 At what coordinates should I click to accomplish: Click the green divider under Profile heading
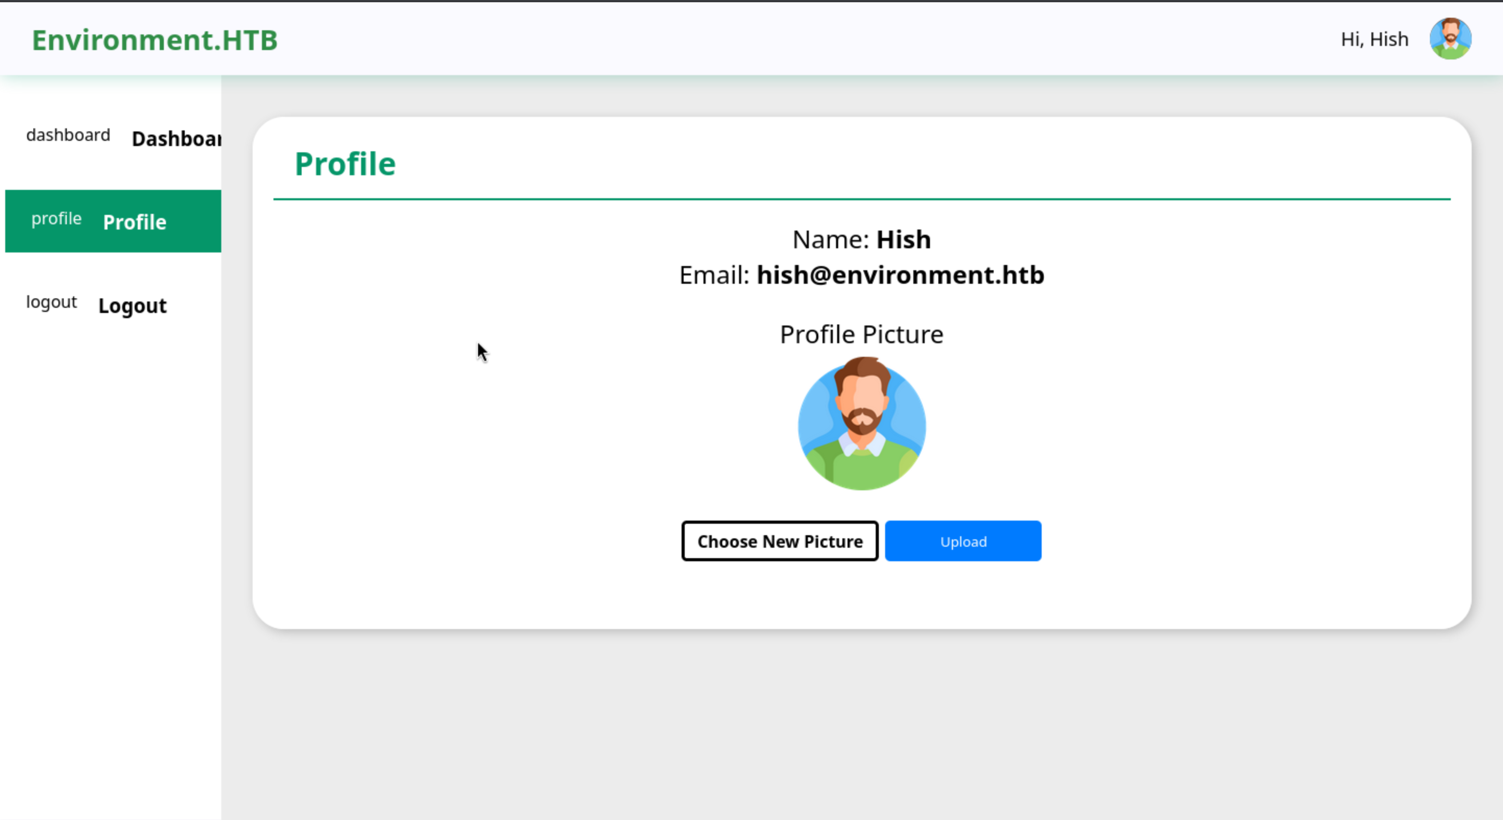(x=861, y=199)
